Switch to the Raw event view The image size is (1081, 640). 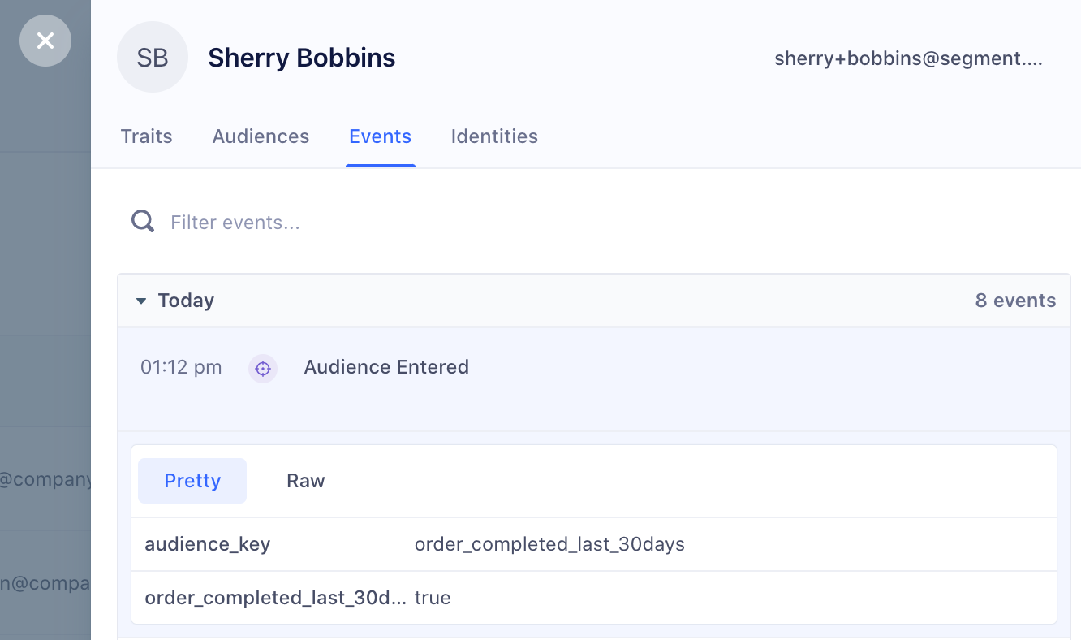pos(305,480)
